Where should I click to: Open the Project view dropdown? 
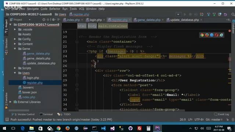click(29, 20)
